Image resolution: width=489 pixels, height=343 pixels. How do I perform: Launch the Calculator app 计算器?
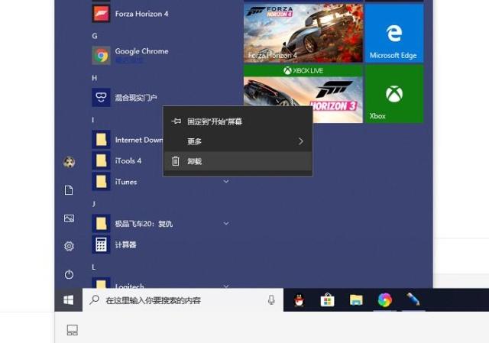pyautogui.click(x=114, y=244)
